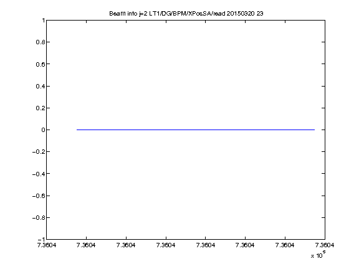Image resolution: width=359 pixels, height=269 pixels.
Task: Click the date 20150320 in the title
Action: 241,14
